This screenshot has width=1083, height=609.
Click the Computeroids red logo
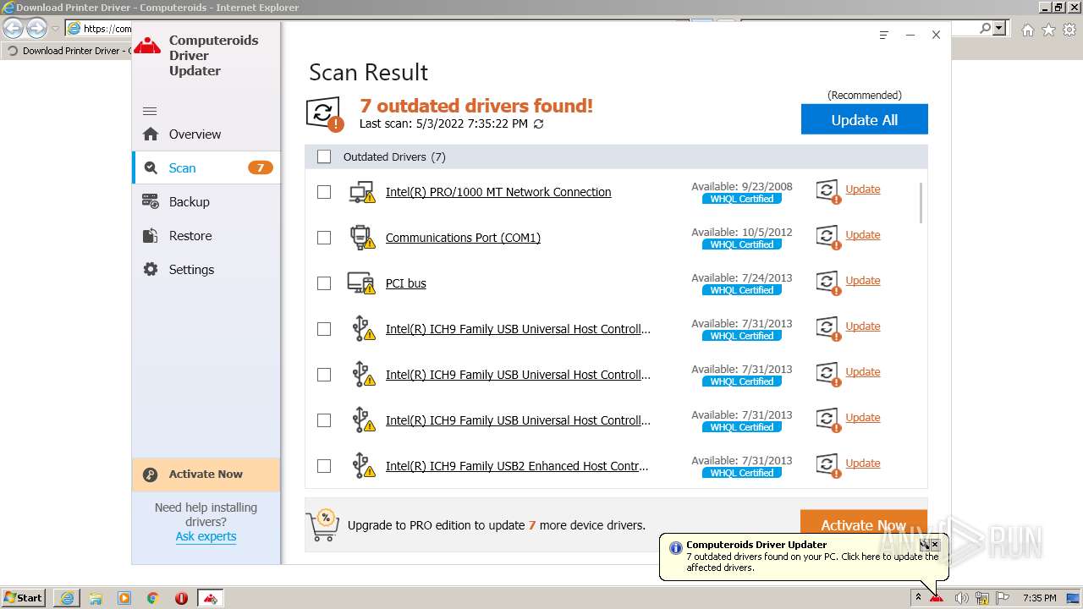pyautogui.click(x=147, y=47)
